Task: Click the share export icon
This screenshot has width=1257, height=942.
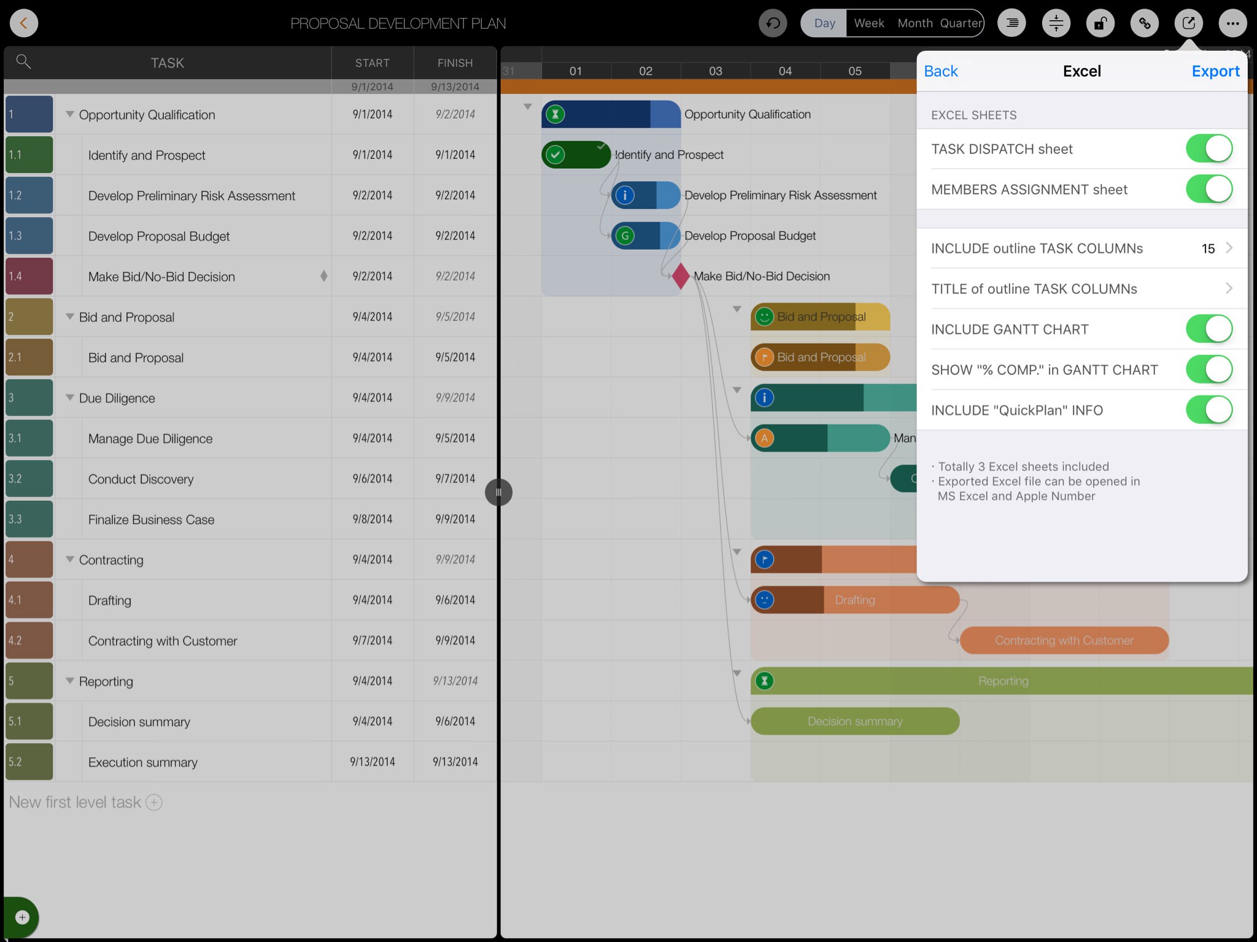Action: click(x=1189, y=23)
